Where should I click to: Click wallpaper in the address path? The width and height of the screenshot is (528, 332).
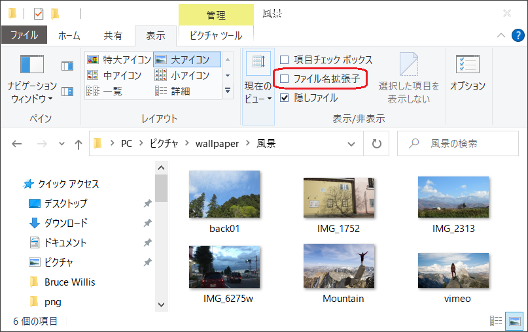click(219, 144)
